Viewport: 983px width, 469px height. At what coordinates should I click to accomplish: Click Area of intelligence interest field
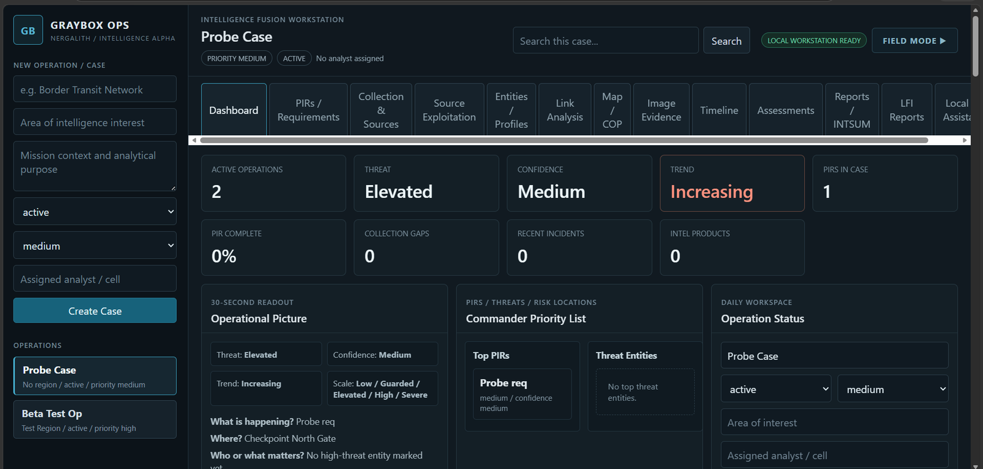95,122
